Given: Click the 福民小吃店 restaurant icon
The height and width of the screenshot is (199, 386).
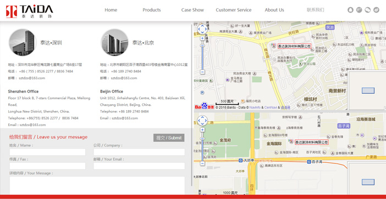Looking at the screenshot, I should click(x=242, y=101).
